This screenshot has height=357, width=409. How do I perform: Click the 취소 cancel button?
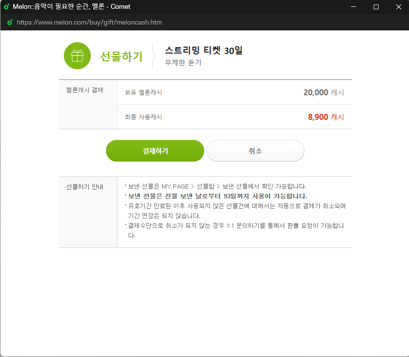point(255,151)
